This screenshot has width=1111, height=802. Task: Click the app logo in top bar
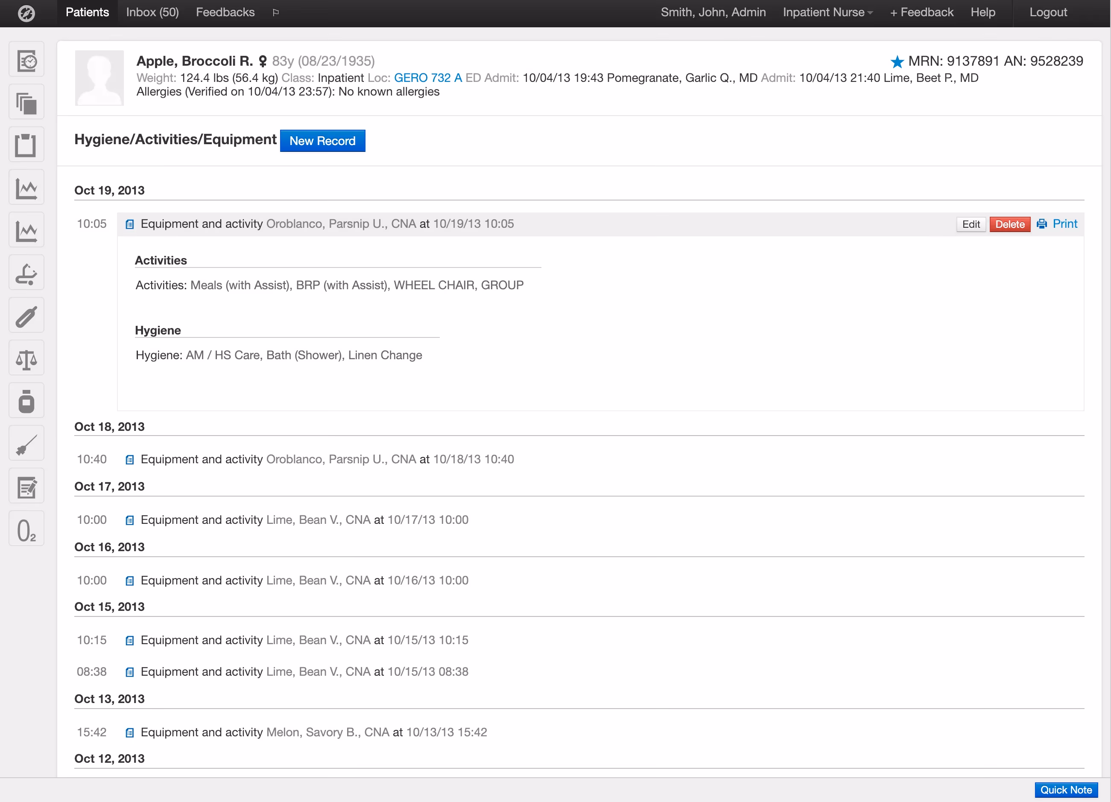point(26,13)
